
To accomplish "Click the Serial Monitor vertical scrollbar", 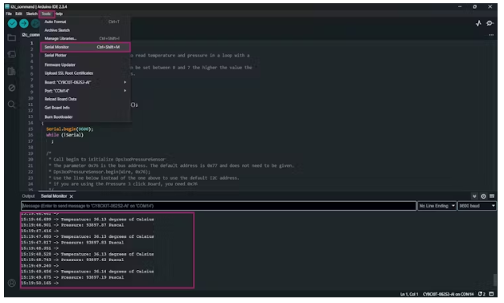I will 494,280.
